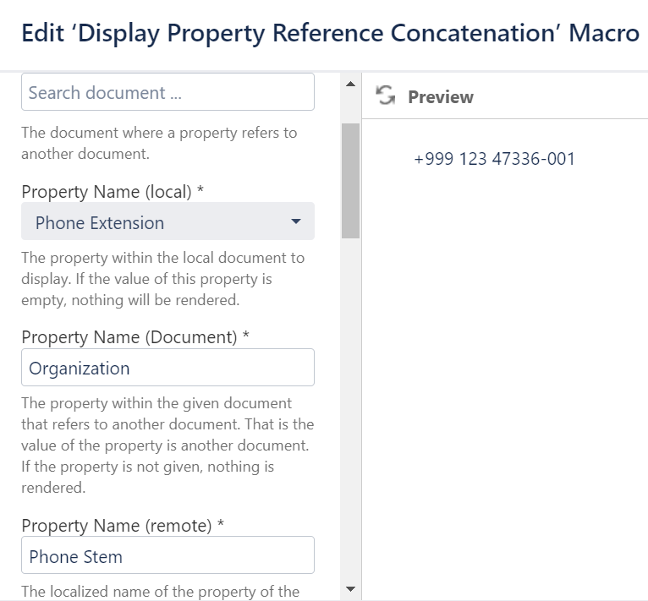The width and height of the screenshot is (648, 601).
Task: Click the 'Property Name (local)' label
Action: [x=113, y=191]
